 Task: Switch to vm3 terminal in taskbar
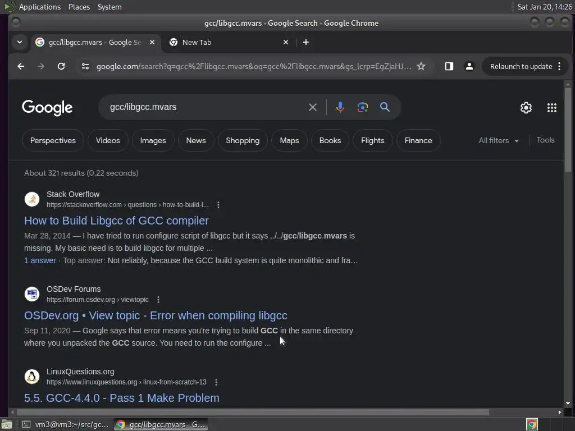66,424
